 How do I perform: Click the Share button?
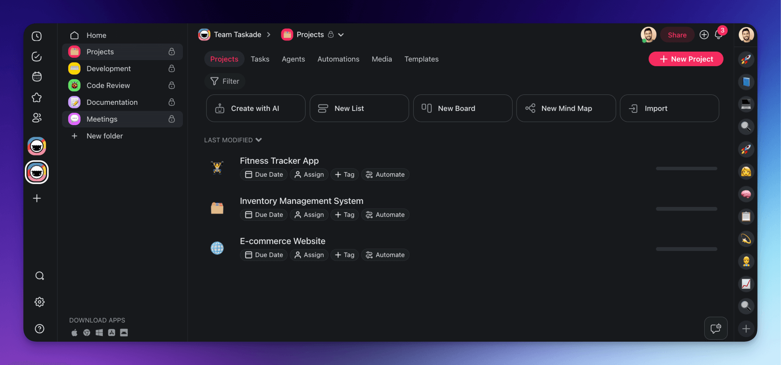677,34
